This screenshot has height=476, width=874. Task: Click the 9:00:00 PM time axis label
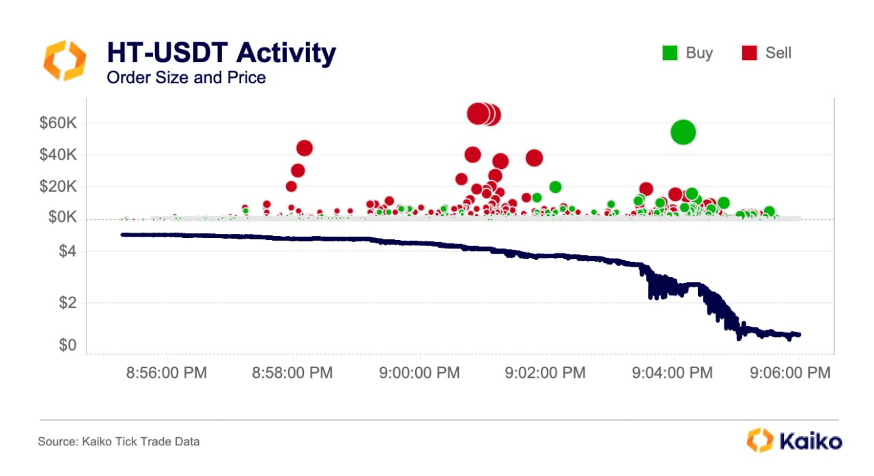(419, 373)
